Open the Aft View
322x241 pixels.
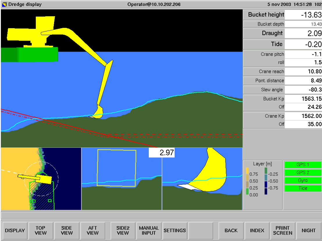[x=92, y=230]
